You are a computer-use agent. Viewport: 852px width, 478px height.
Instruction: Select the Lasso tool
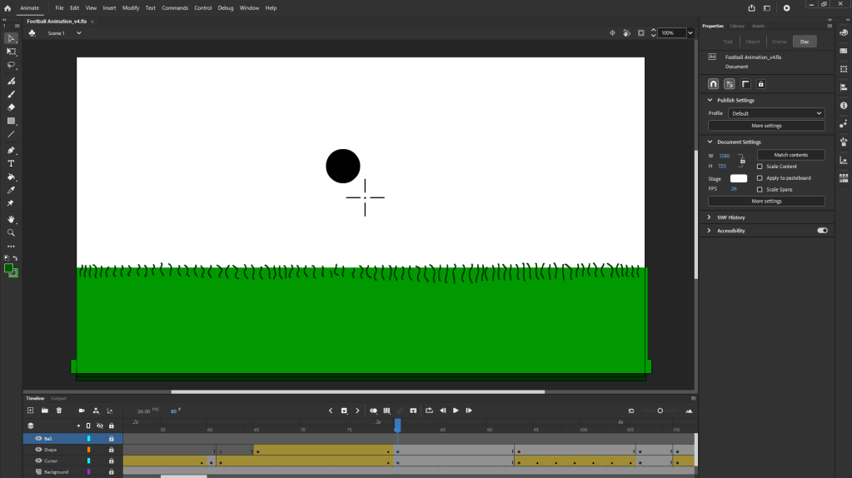12,64
